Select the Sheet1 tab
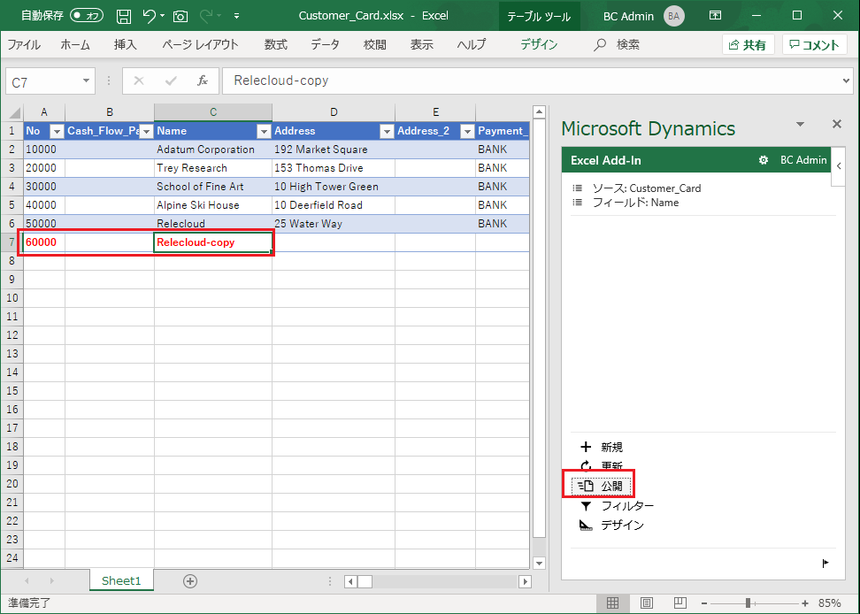 coord(121,581)
